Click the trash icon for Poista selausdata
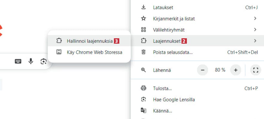264x119 pixels. 144,52
